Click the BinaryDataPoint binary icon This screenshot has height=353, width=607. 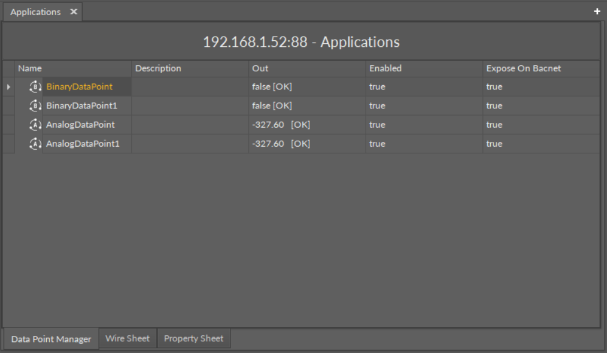pyautogui.click(x=35, y=87)
